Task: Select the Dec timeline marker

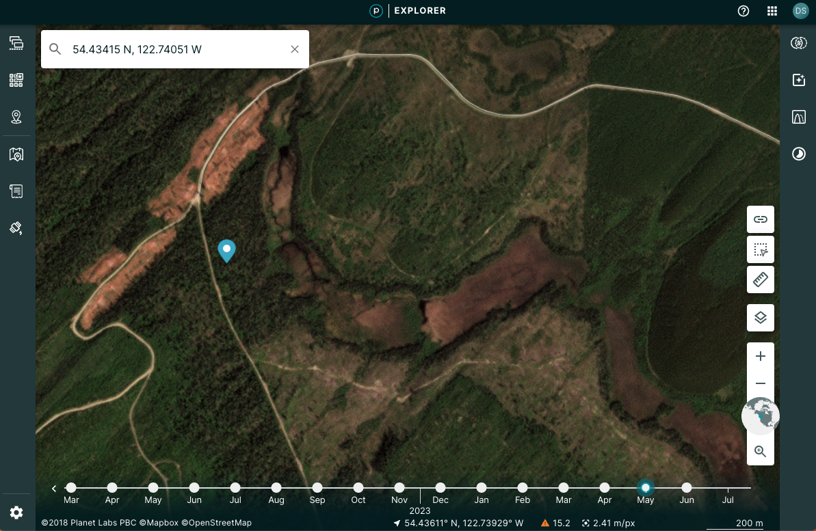Action: (440, 487)
